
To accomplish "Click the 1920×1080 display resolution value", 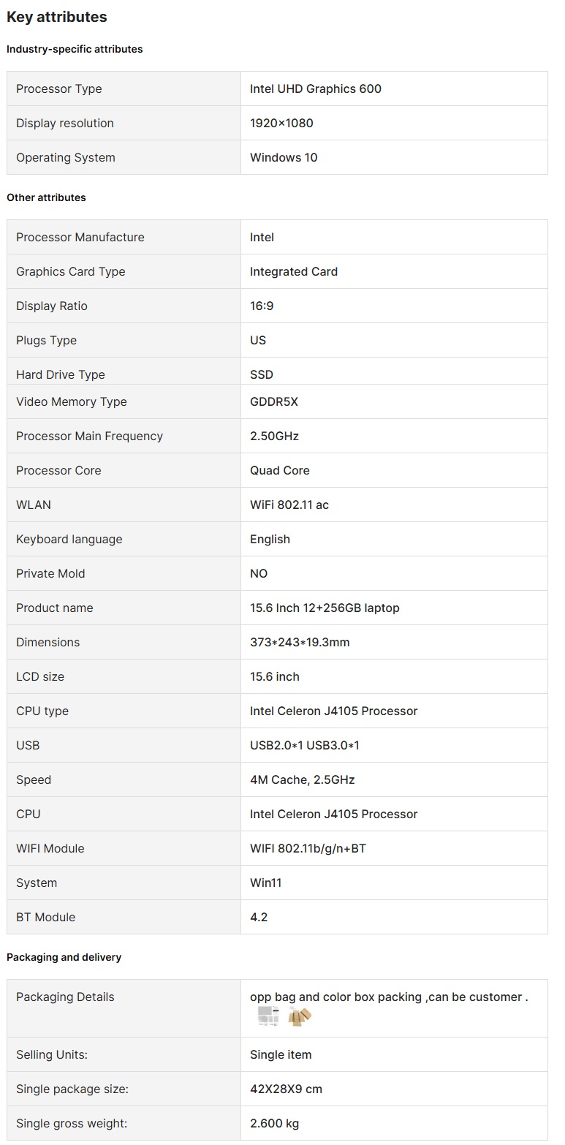I will click(x=281, y=123).
